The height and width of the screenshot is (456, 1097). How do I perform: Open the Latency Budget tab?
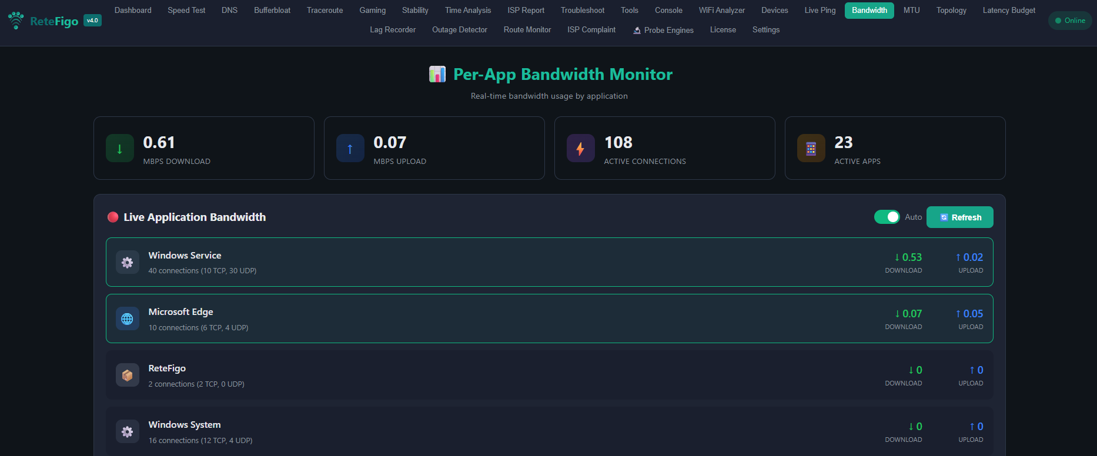click(x=1009, y=11)
